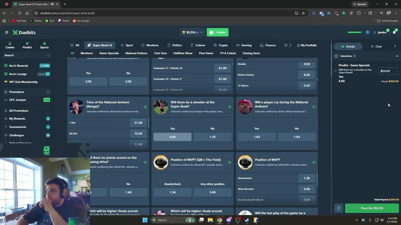Viewport: 401px width, 225px height.
Task: Open VIP Club Membership
Action: (23, 82)
